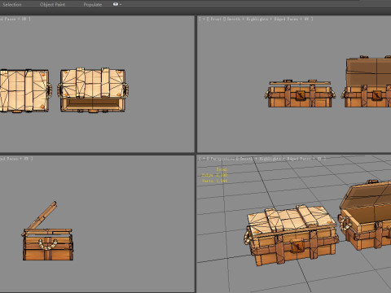Select the closed chest in Perspective viewport
The height and width of the screenshot is (293, 391).
click(x=291, y=235)
